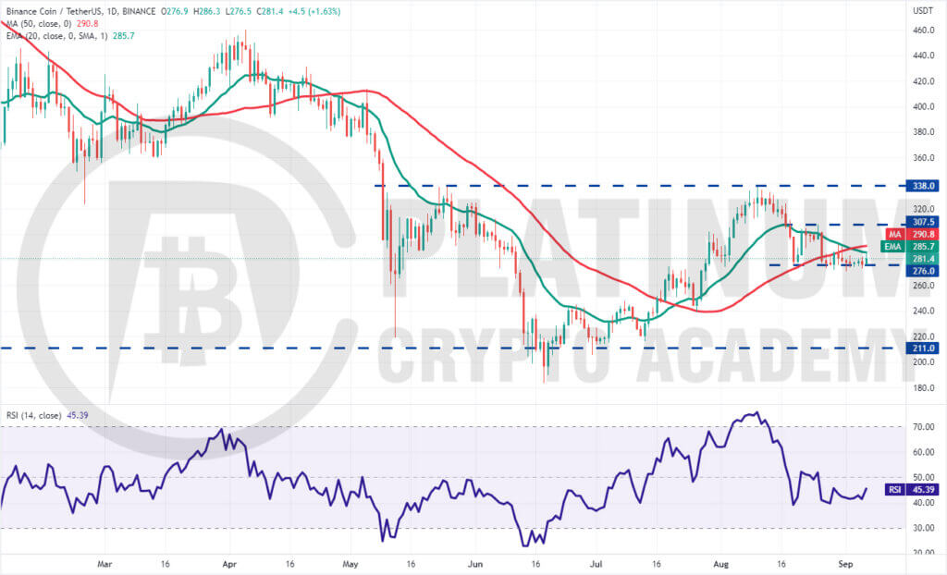
Task: Click the Mar label on time axis
Action: coord(105,564)
